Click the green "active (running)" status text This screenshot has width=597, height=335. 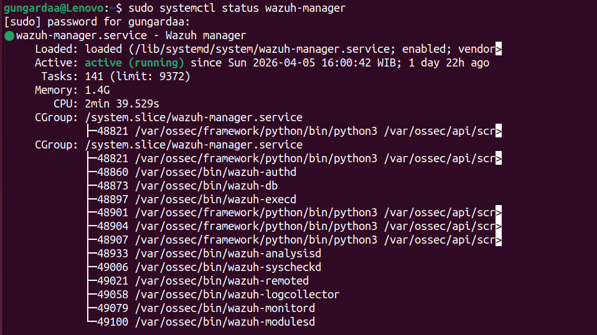tap(134, 63)
